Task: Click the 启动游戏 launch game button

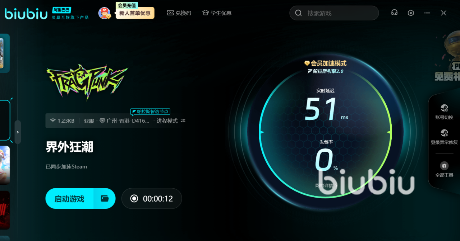Action: pos(69,199)
